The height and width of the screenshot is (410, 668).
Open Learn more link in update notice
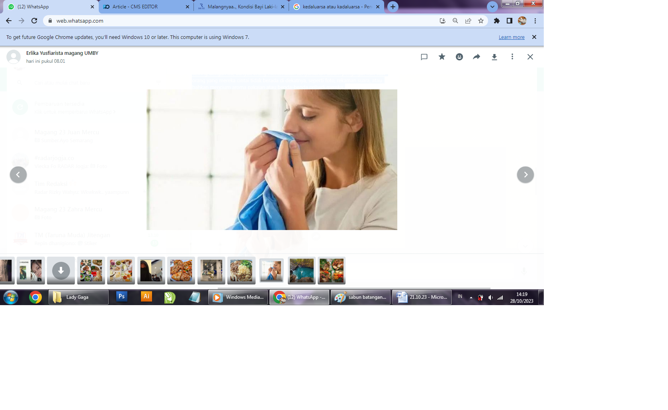pos(512,37)
